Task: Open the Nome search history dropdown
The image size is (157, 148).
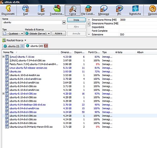Action: tap(64, 22)
